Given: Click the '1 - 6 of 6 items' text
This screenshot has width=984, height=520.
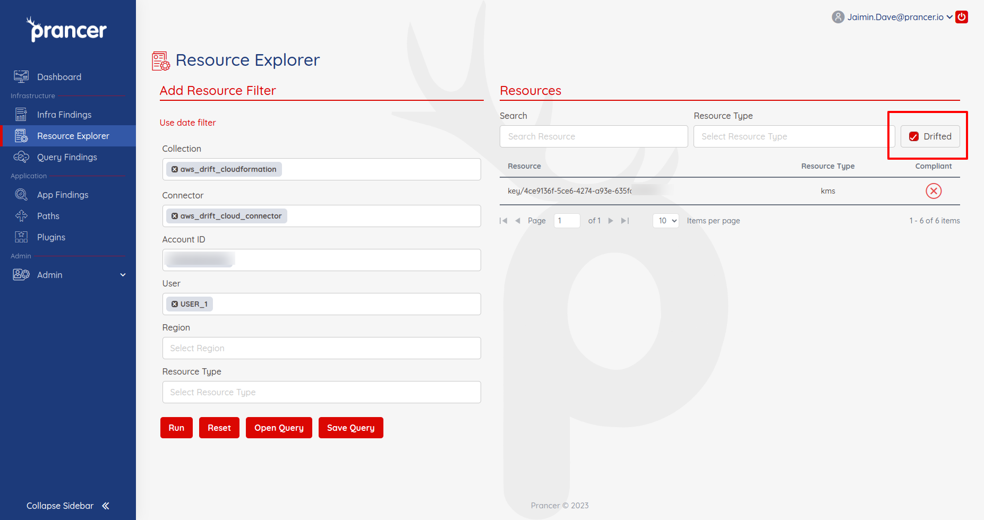Looking at the screenshot, I should point(935,221).
